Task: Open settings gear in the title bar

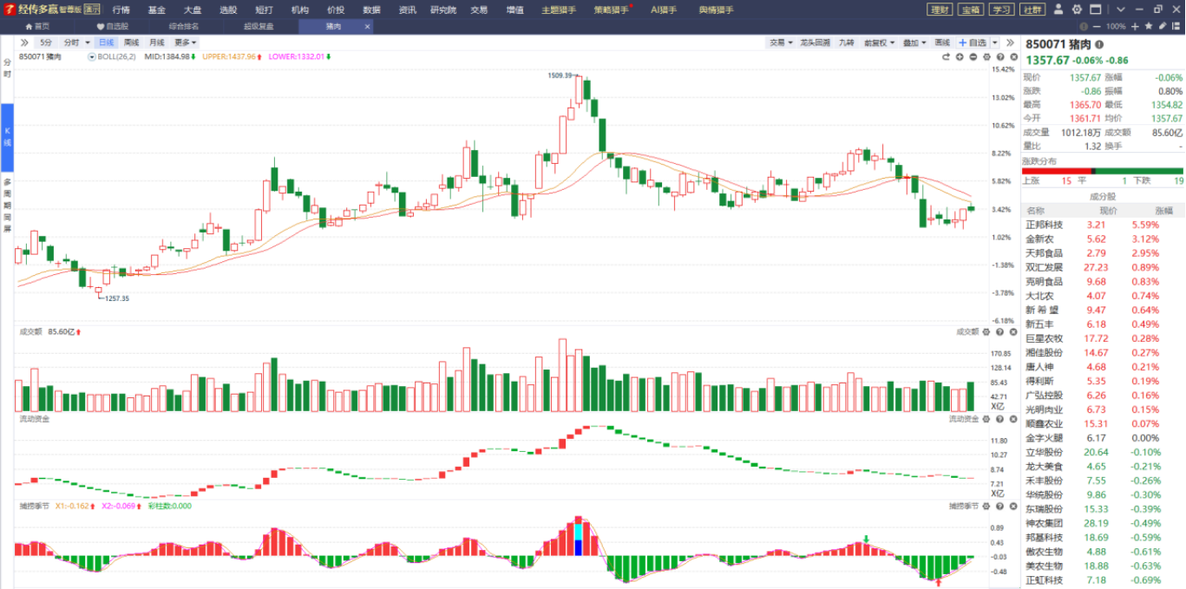Action: (1077, 10)
